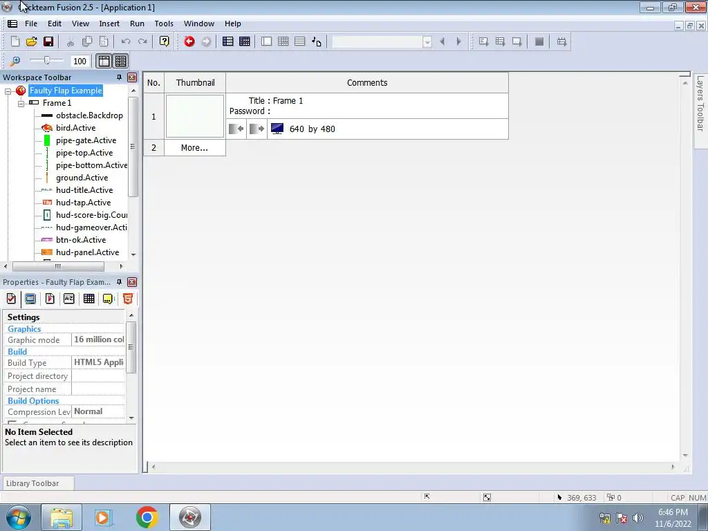Open the Runtime Options properties tab icon
The image size is (708, 531).
[x=50, y=299]
